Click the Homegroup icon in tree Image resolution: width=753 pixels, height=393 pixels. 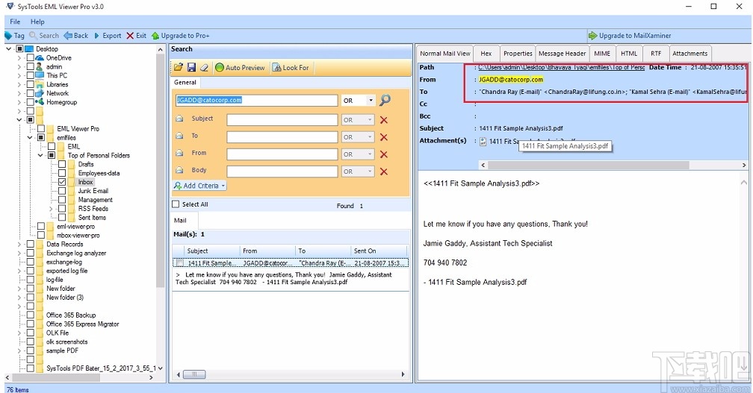[x=40, y=102]
